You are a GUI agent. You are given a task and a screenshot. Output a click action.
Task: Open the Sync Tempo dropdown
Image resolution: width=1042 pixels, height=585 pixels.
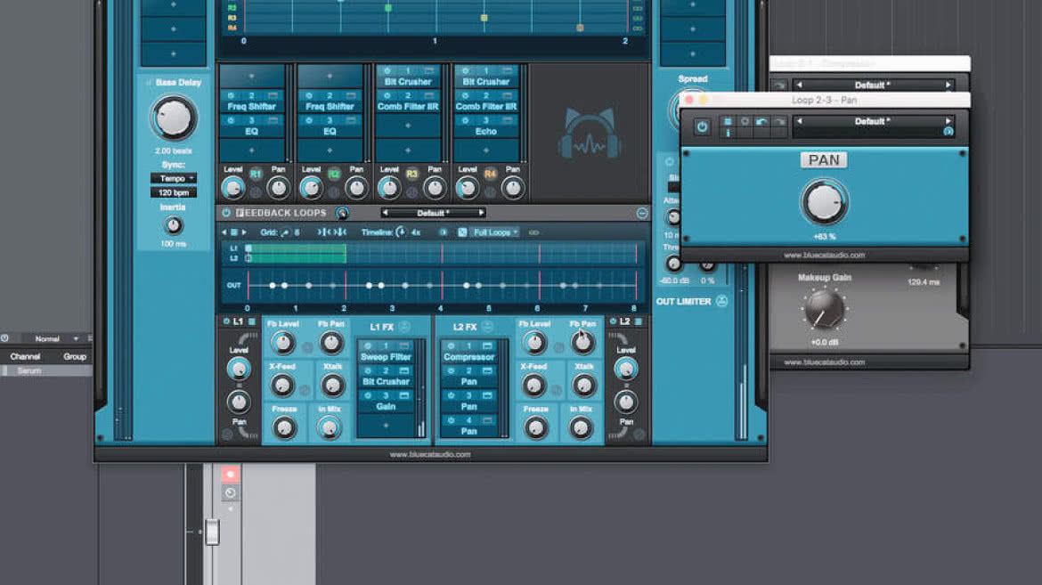[x=174, y=178]
